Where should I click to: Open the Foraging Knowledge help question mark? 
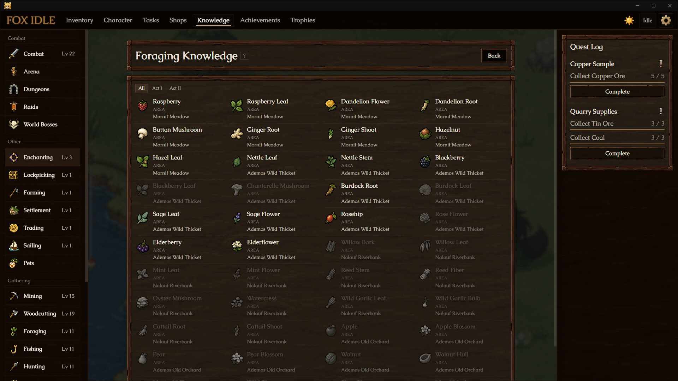coord(244,56)
